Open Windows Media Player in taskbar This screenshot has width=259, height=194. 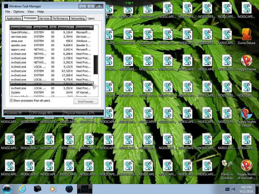tap(53, 189)
